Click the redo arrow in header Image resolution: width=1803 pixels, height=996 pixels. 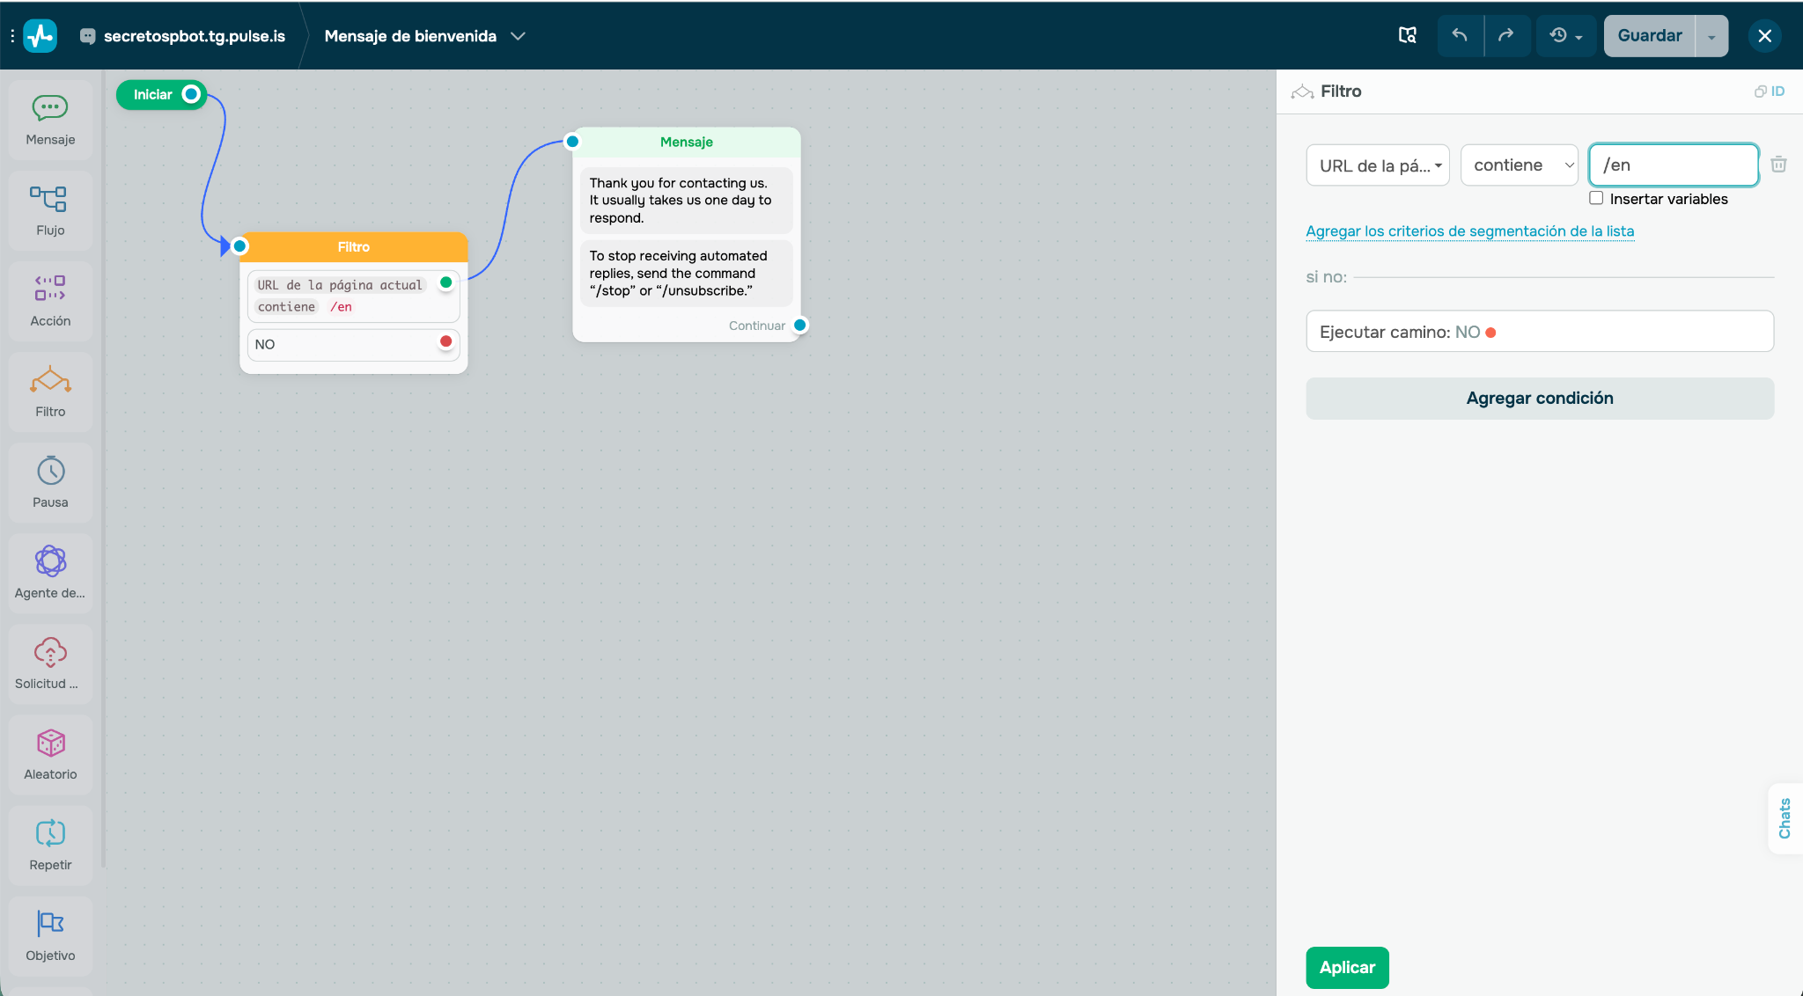(x=1506, y=36)
